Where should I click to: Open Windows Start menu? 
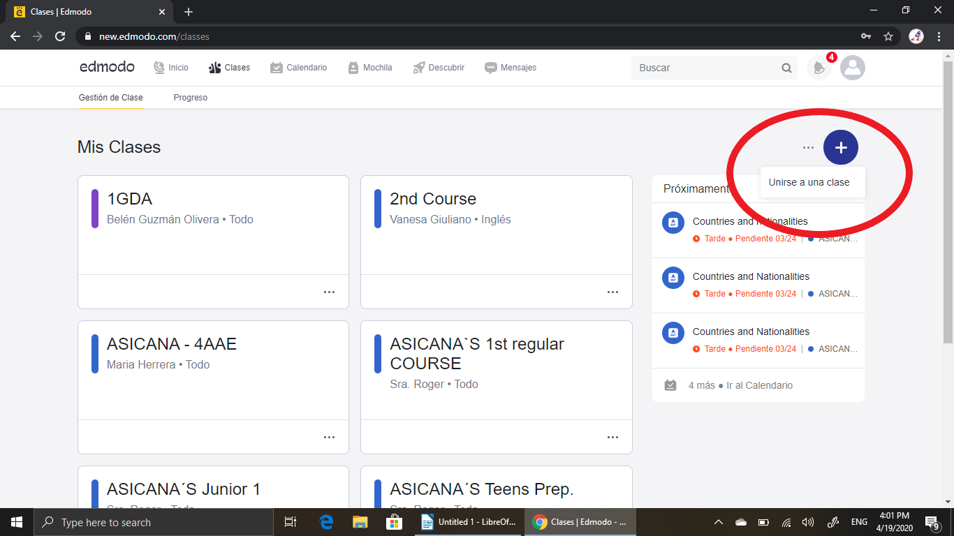(x=17, y=522)
